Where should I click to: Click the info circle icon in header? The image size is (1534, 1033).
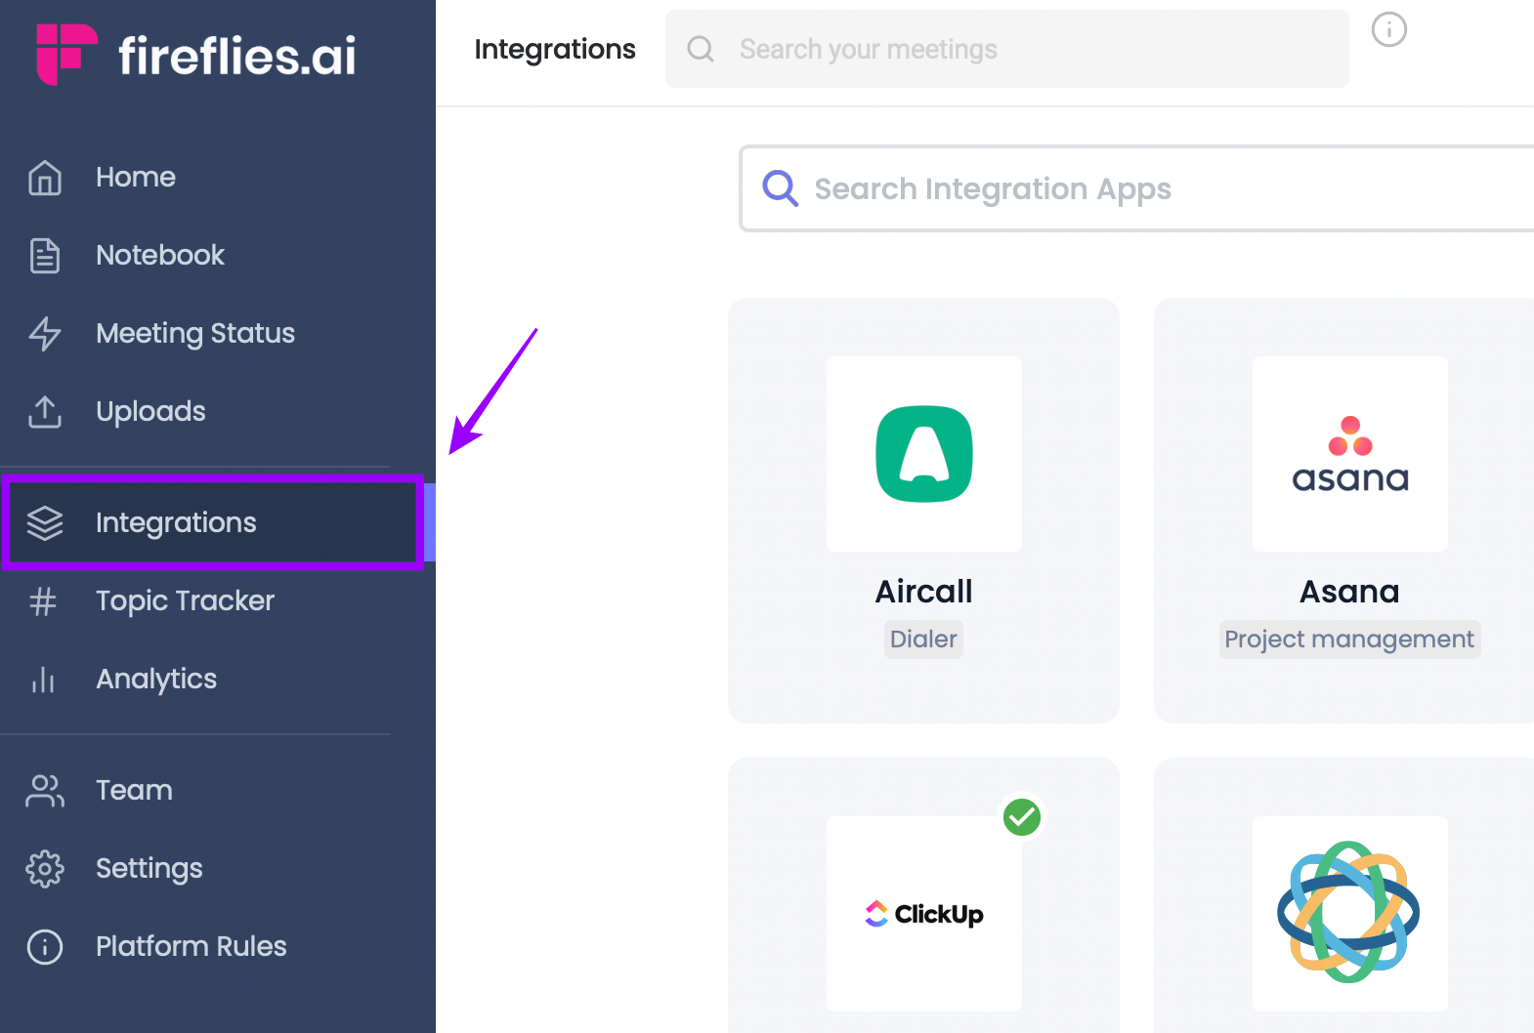point(1388,29)
